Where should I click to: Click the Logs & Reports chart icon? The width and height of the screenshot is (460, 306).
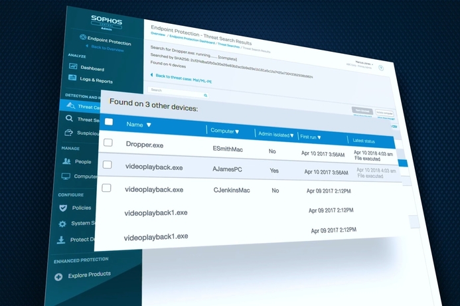pyautogui.click(x=72, y=78)
